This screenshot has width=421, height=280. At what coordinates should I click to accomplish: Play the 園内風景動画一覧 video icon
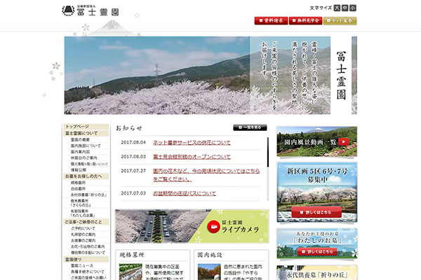[343, 141]
